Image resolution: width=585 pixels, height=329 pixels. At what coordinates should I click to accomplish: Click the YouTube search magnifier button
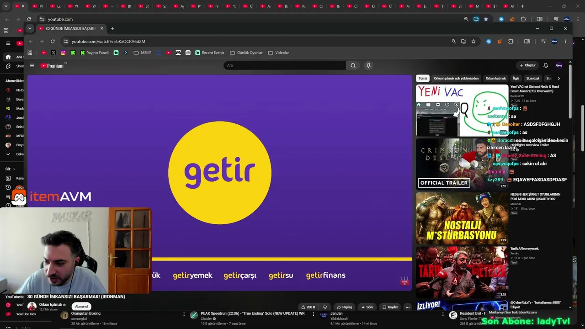pyautogui.click(x=353, y=65)
